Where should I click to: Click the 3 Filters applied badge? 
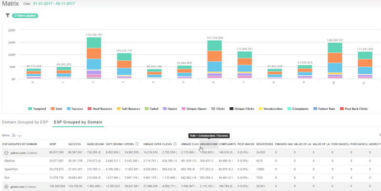(25, 16)
